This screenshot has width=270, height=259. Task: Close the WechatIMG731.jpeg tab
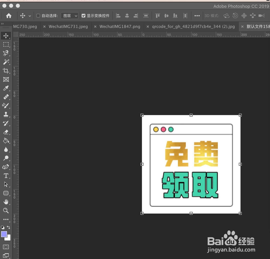point(45,26)
